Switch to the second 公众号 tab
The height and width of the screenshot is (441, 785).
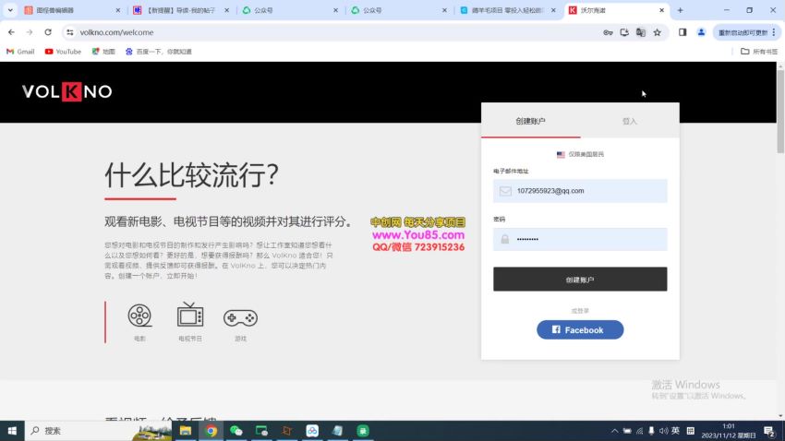click(399, 10)
